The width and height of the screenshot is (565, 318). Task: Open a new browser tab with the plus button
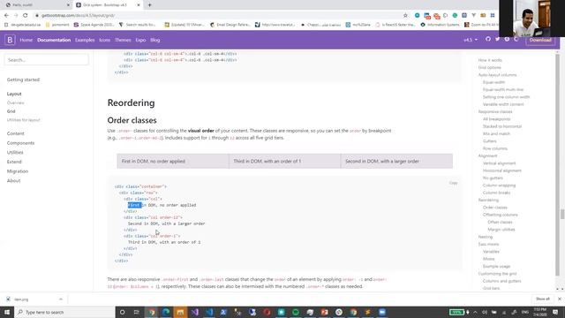tap(149, 5)
